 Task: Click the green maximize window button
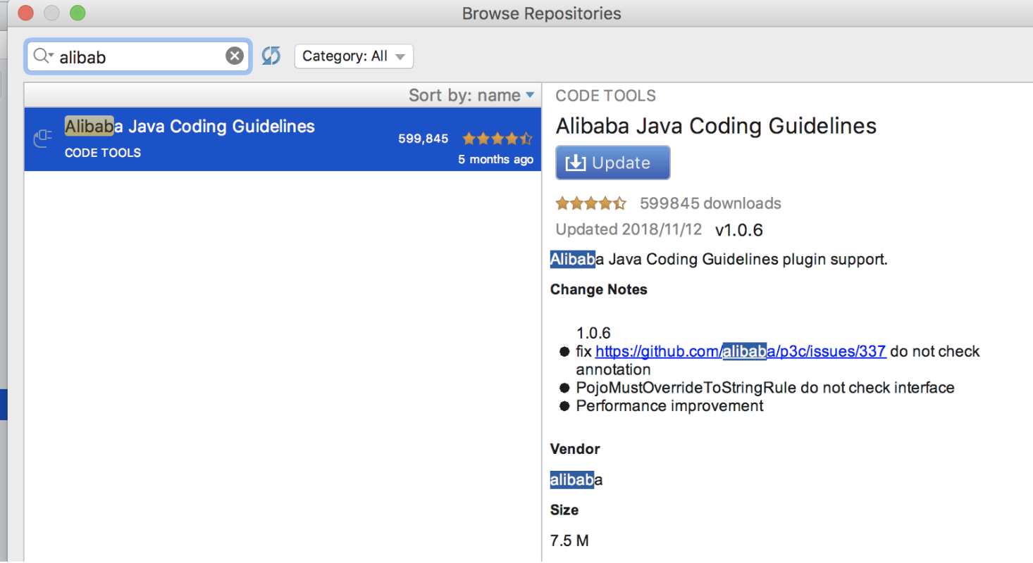click(x=78, y=13)
